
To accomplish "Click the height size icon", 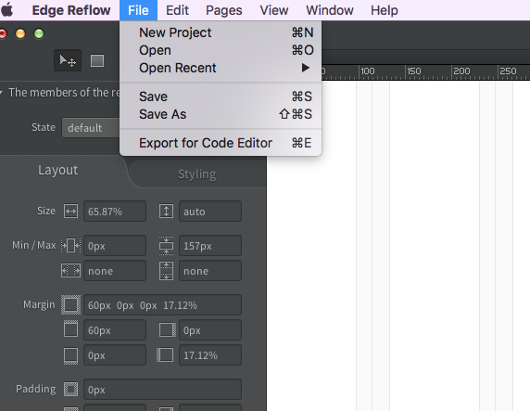I will click(x=166, y=212).
